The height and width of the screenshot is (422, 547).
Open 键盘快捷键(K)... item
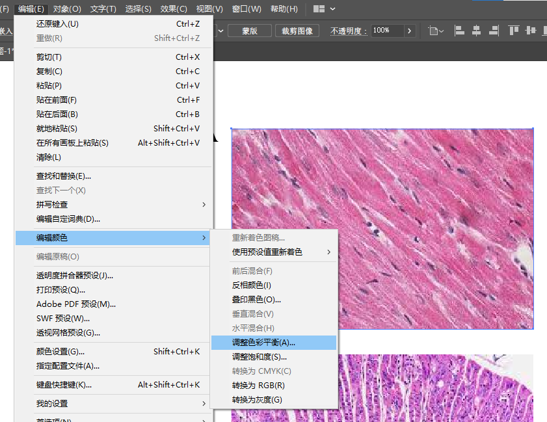pos(113,385)
